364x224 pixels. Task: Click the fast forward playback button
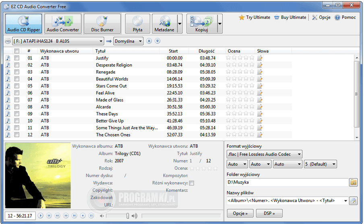click(x=66, y=216)
